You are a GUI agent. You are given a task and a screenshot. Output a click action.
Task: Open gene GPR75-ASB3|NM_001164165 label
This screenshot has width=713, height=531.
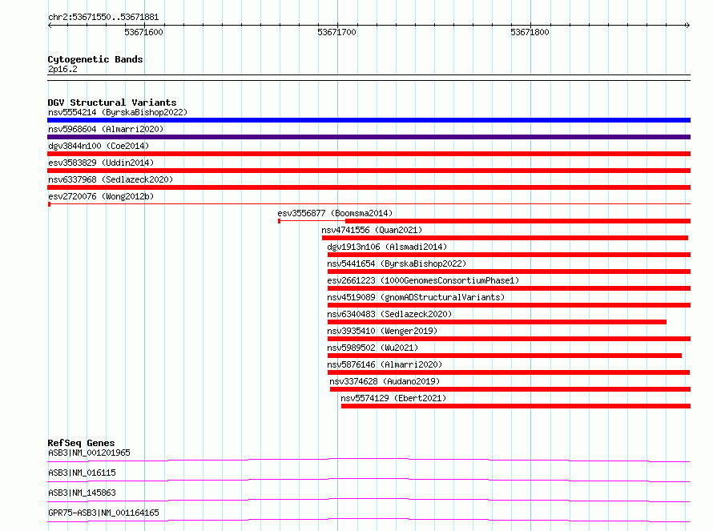(103, 513)
